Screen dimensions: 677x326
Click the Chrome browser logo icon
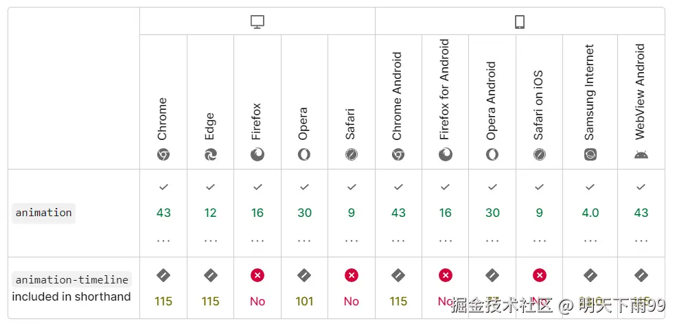click(x=163, y=154)
